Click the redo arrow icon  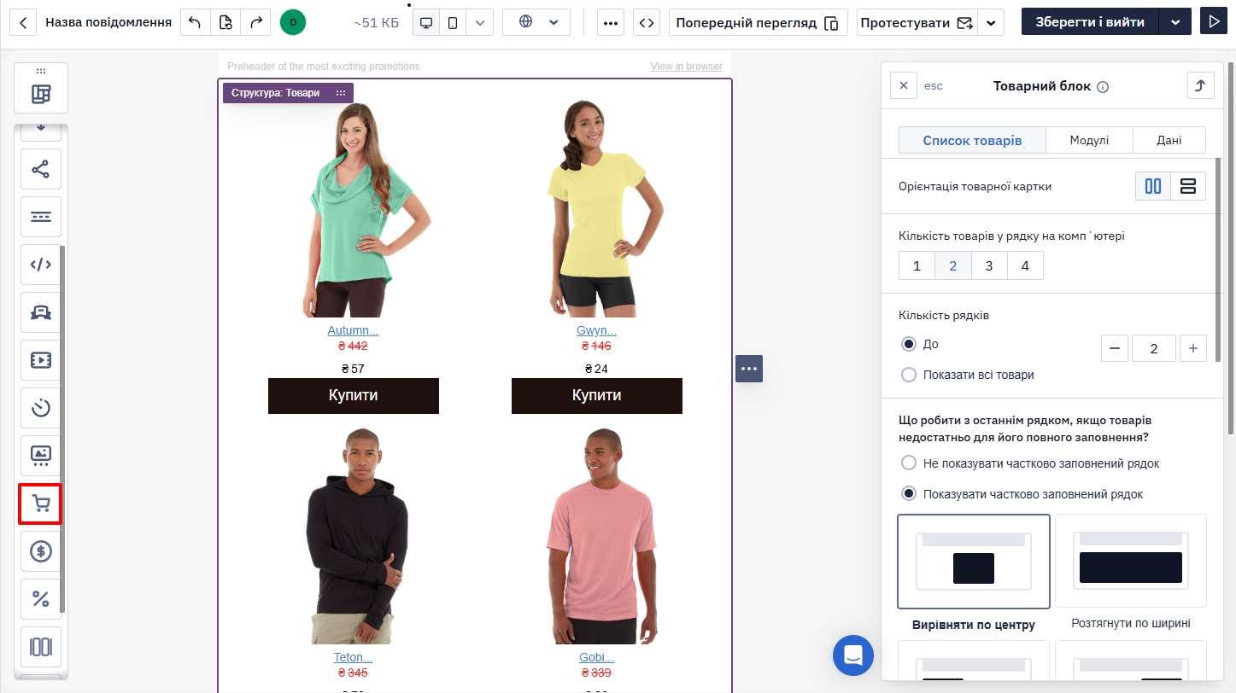tap(255, 22)
